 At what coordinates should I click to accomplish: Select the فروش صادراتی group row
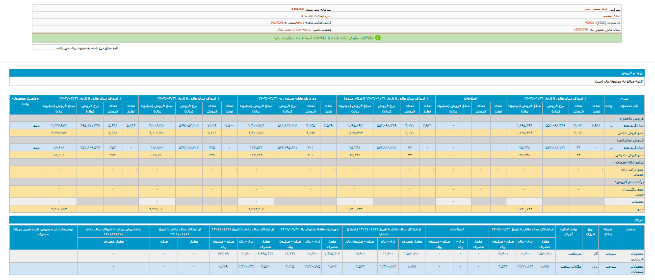[x=633, y=140]
